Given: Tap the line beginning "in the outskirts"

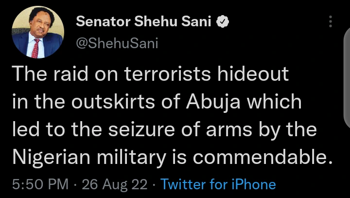Looking at the screenshot, I should click(157, 103).
